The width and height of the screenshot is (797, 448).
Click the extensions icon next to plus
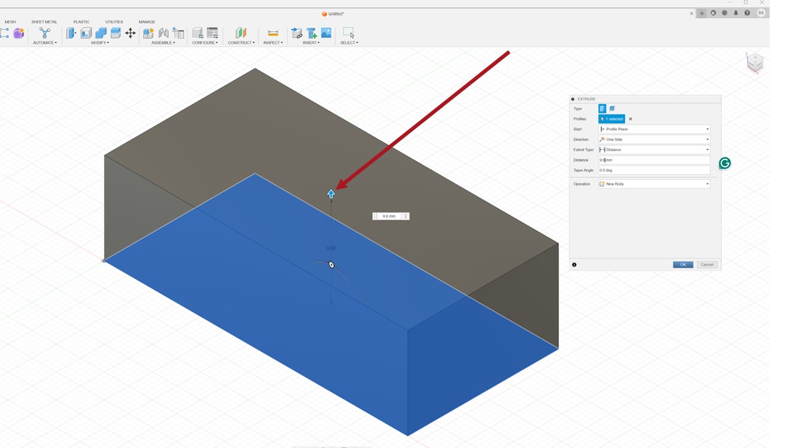[x=714, y=13]
